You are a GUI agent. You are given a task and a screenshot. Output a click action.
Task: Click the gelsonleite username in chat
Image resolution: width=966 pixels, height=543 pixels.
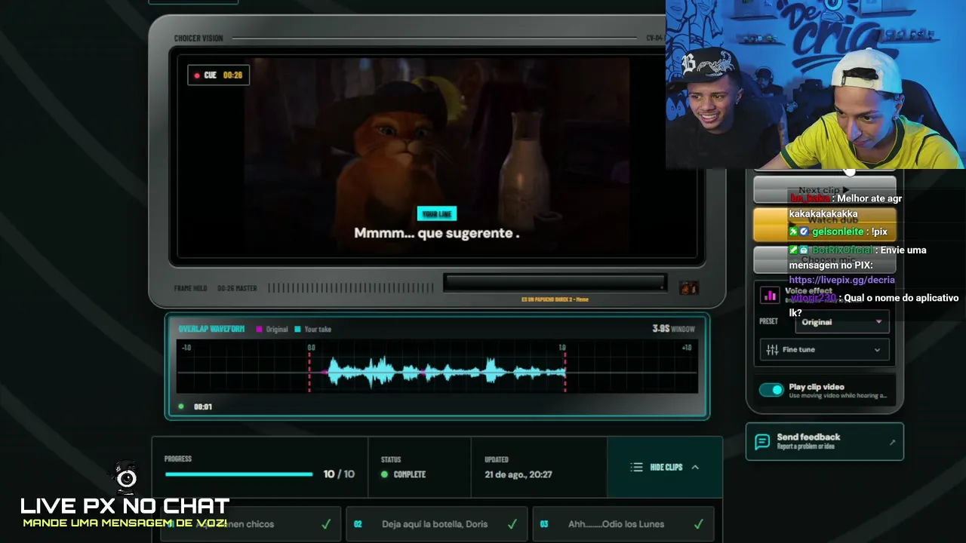pos(838,232)
